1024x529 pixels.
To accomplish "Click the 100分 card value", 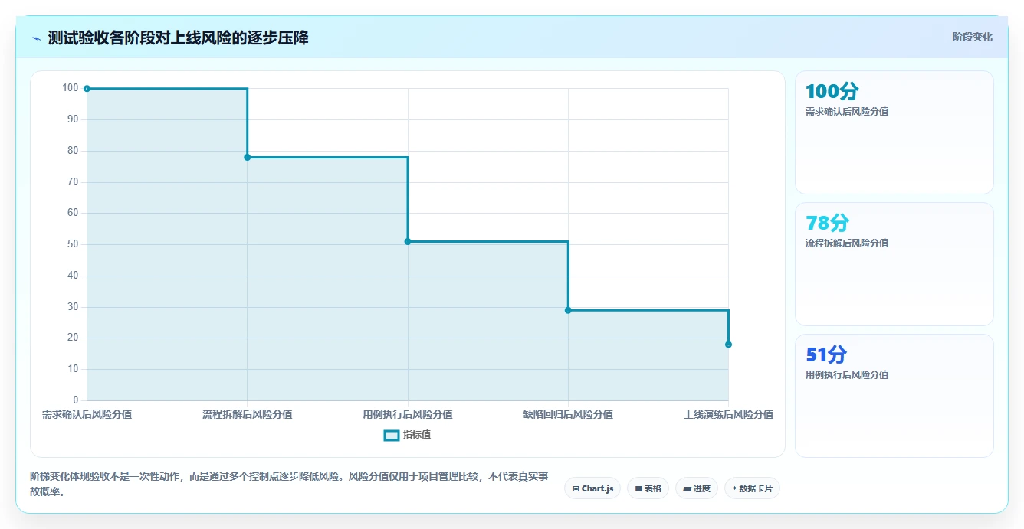I will (832, 91).
